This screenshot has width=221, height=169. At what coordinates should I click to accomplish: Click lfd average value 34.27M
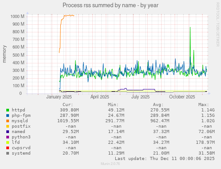pyautogui.click(x=162, y=142)
